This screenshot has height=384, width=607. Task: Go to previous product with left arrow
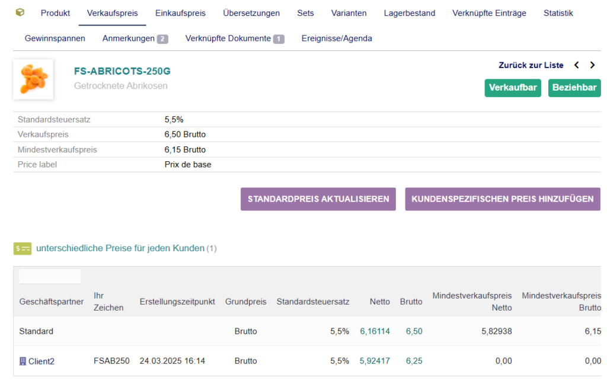point(577,65)
